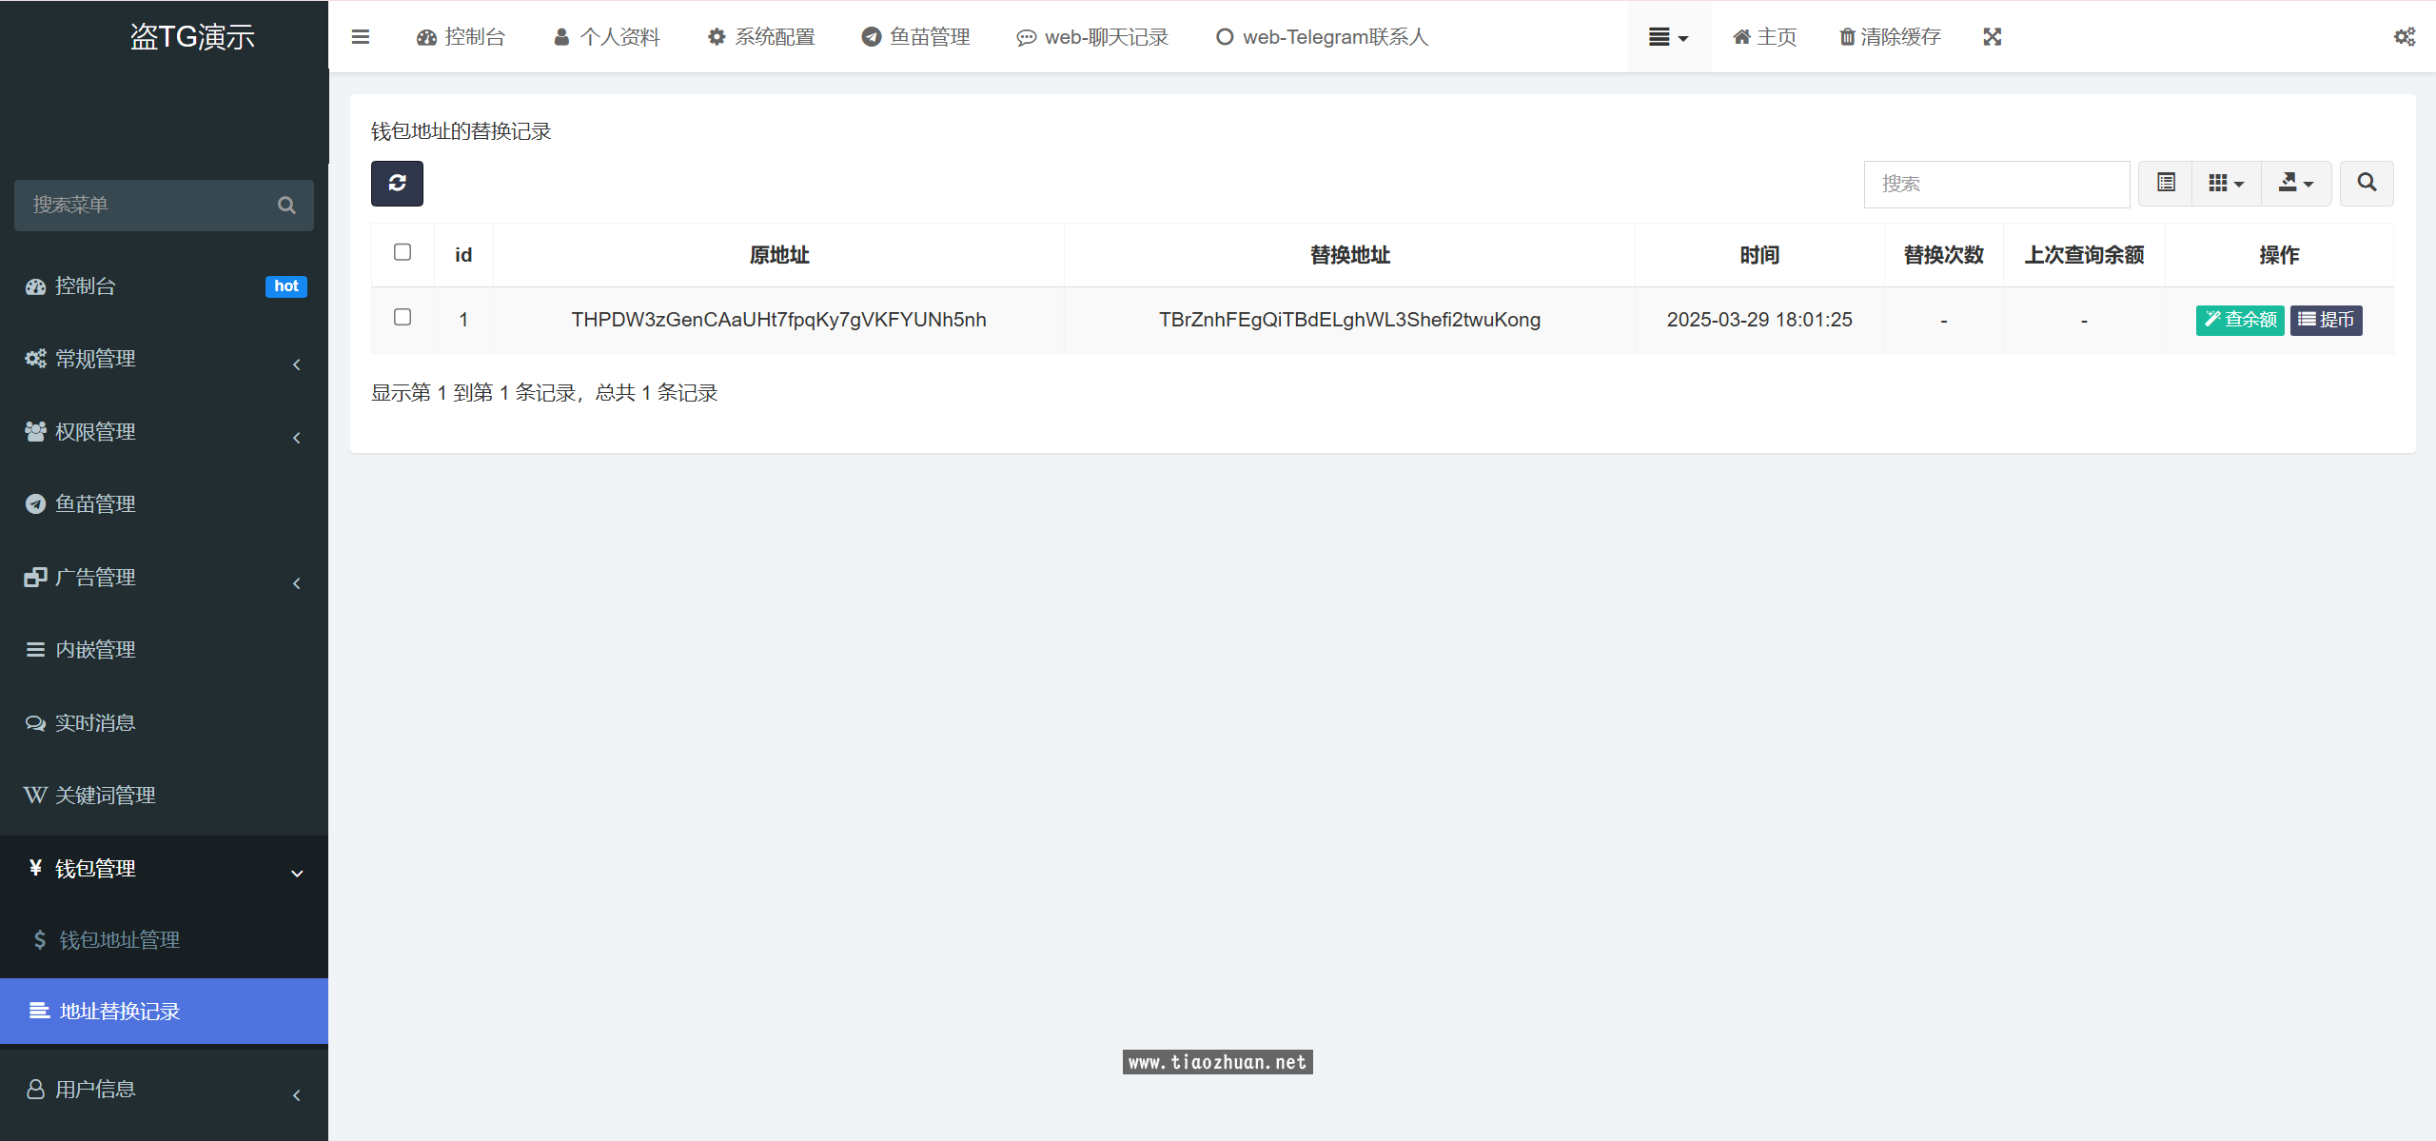Enter fullscreen with the expand arrows icon
Screen dimensions: 2436x1141
coord(1992,37)
